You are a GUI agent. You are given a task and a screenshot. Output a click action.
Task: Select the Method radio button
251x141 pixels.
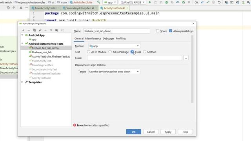point(145,52)
